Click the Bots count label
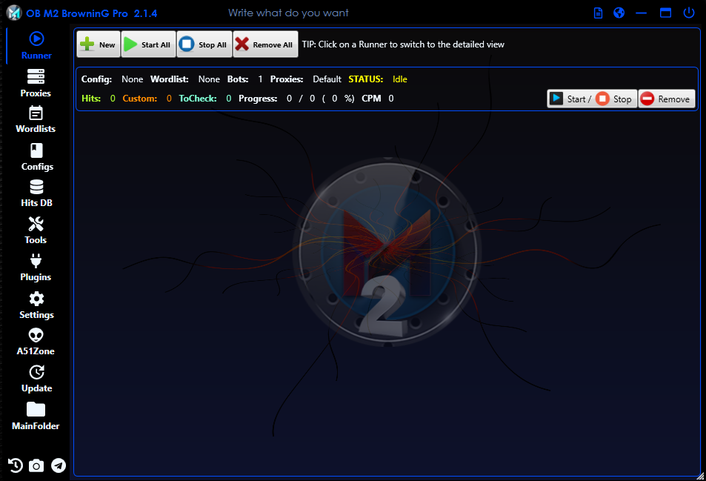Screen dimensions: 706x481 (238, 79)
